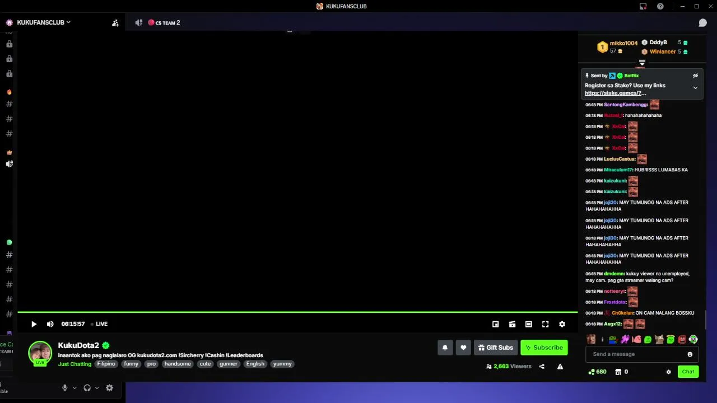Open DddyB leaderboard entry
Screen dimensions: 717x403
664,43
